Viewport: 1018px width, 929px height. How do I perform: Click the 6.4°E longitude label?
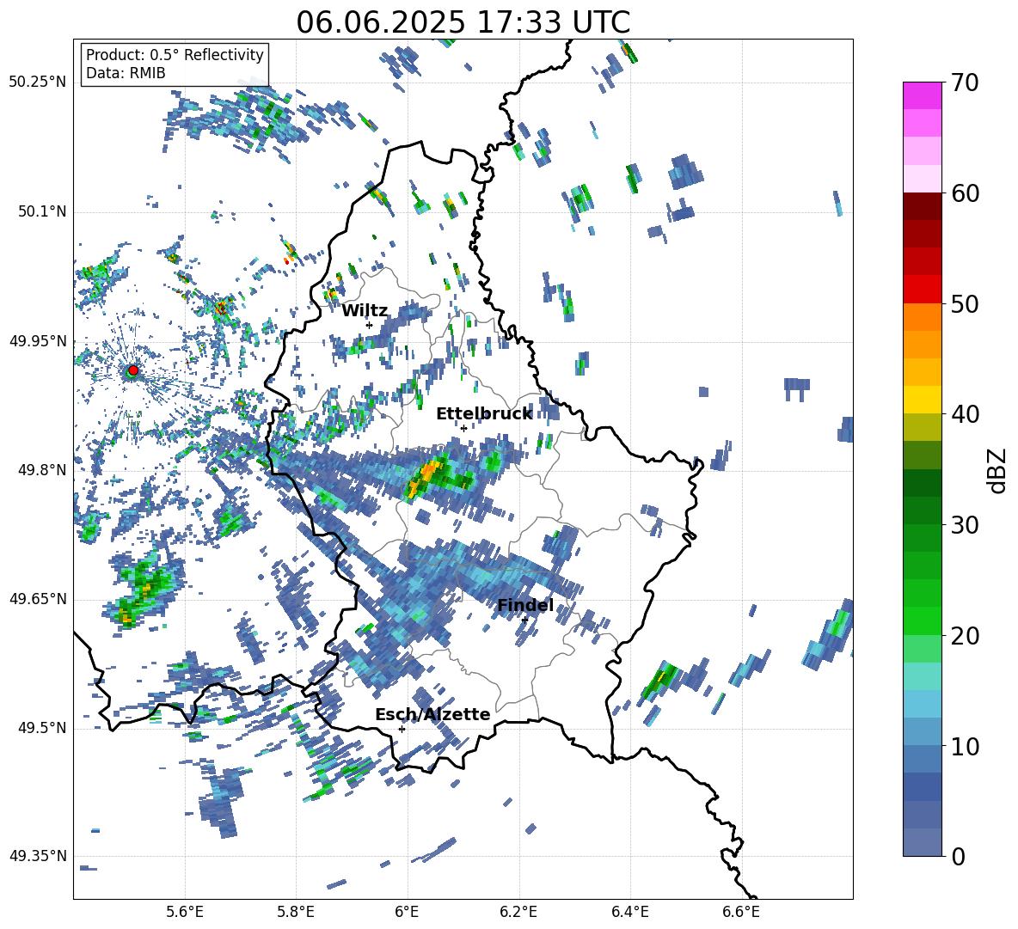coord(629,912)
